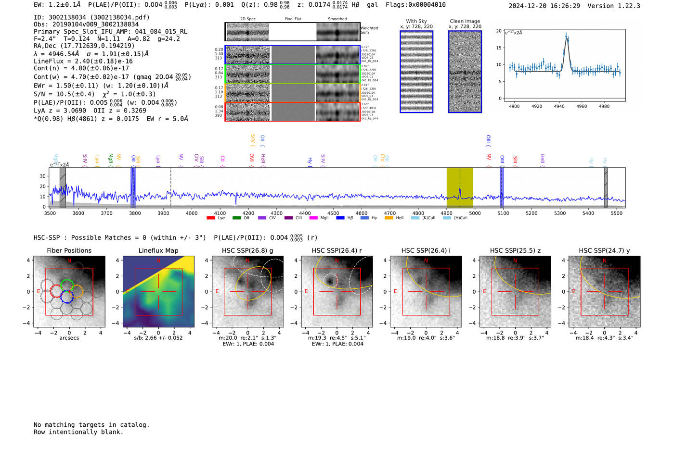Image resolution: width=674 pixels, height=458 pixels.
Task: Click the 'S/N = 10.5(±0.4)' value
Action: tap(64, 94)
